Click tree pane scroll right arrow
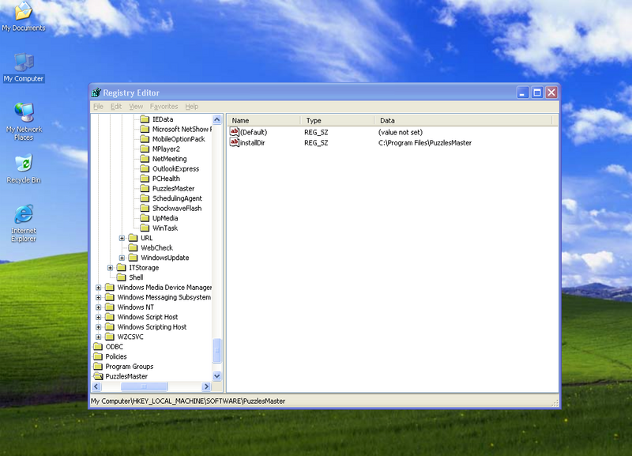This screenshot has height=456, width=632. coord(206,386)
